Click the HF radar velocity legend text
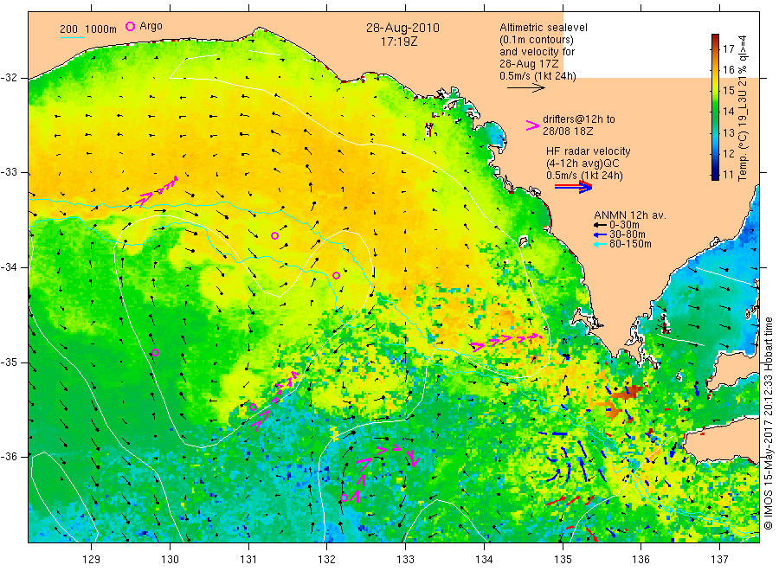The image size is (779, 571). (589, 151)
